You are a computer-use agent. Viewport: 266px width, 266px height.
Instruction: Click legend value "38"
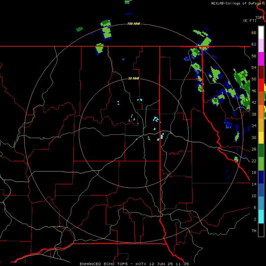tap(254, 114)
